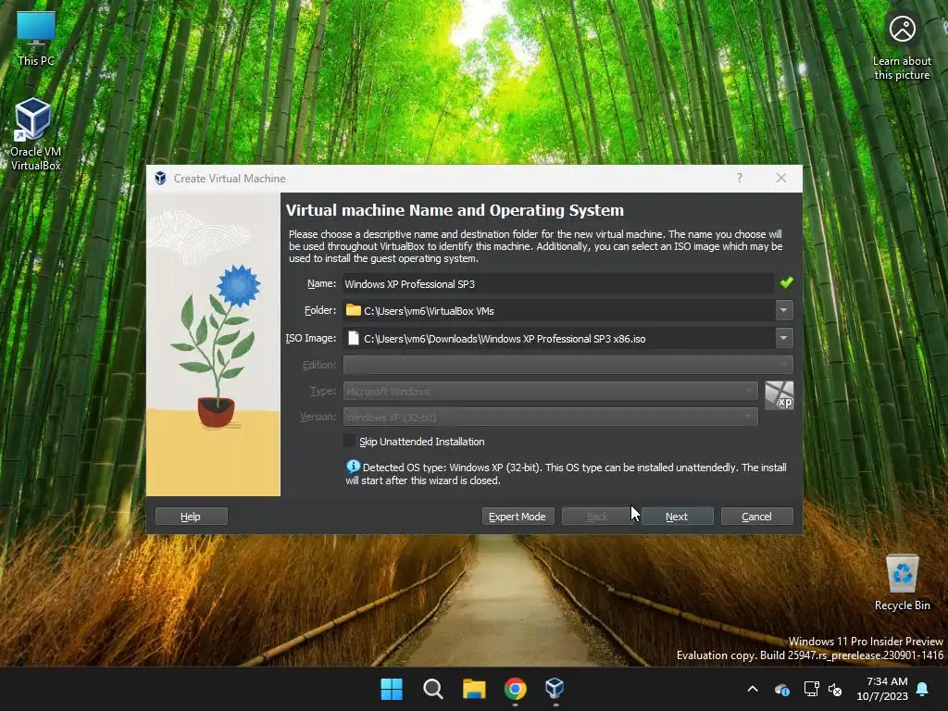Click Next to continue the wizard
This screenshot has height=711, width=948.
[677, 517]
